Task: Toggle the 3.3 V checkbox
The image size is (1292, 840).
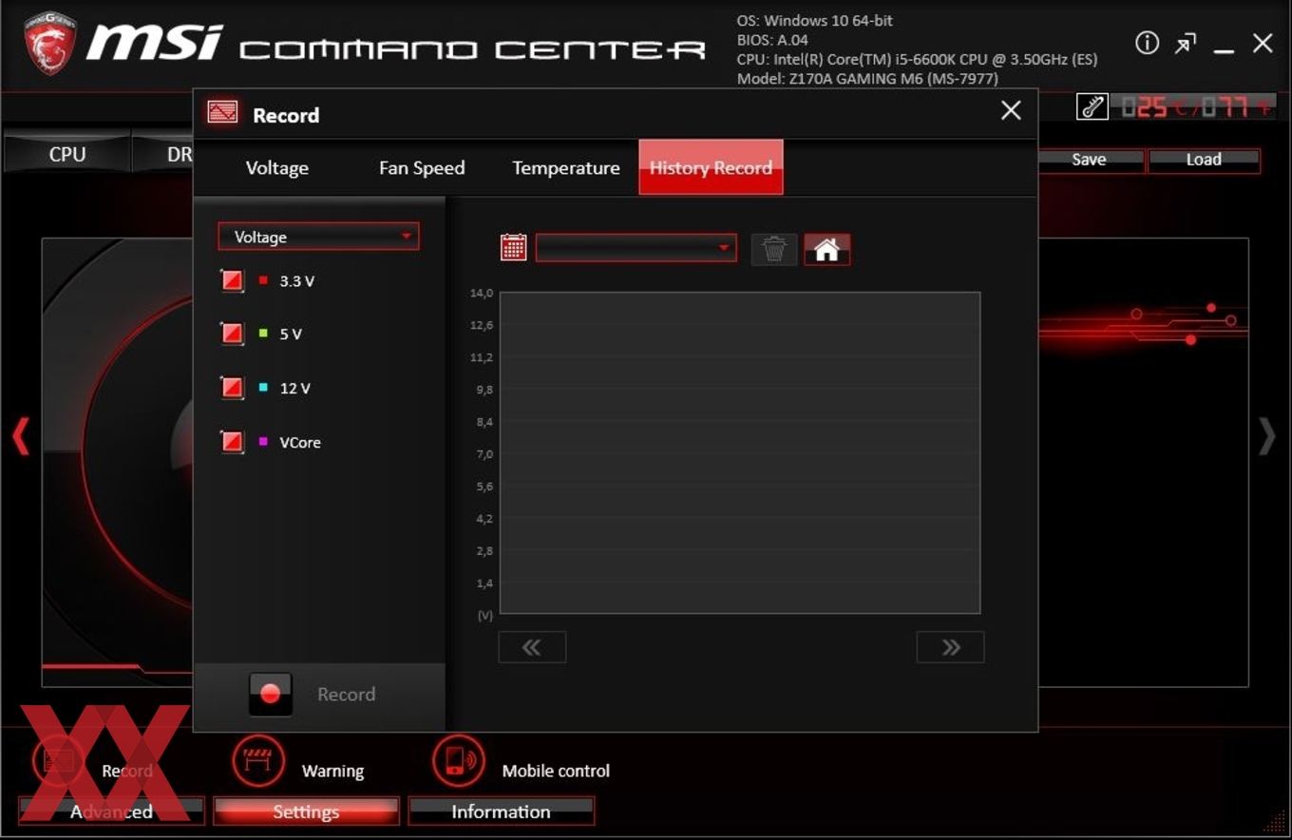Action: 233,280
